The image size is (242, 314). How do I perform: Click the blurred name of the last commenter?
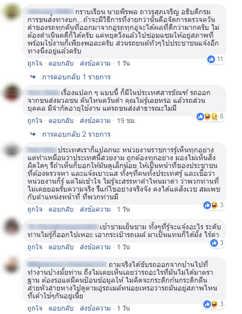point(67,264)
